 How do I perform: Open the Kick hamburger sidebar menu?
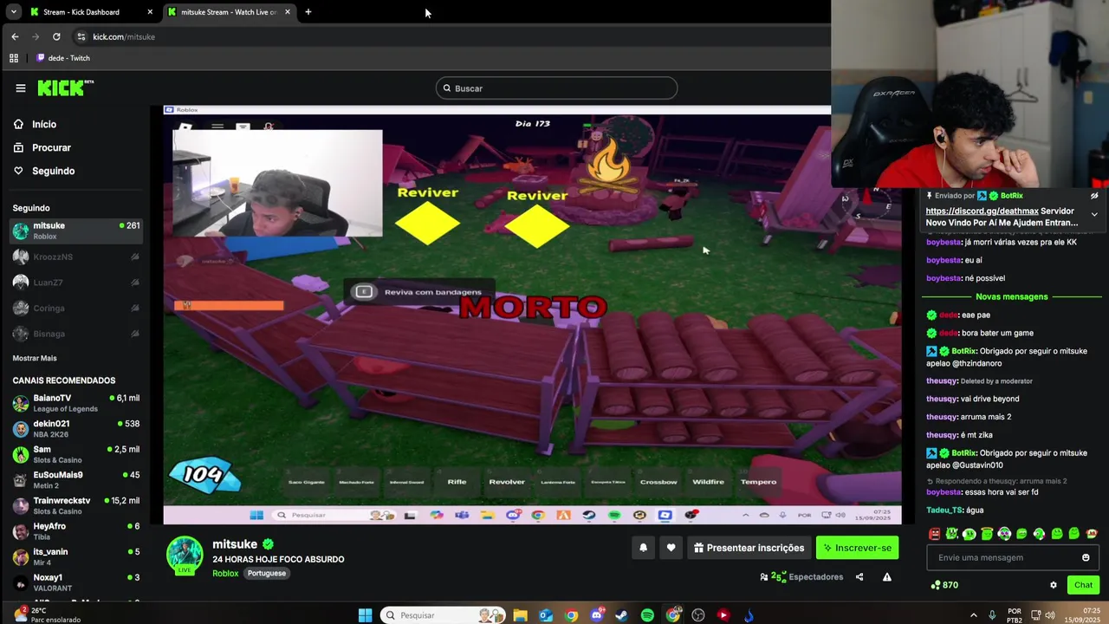tap(21, 88)
